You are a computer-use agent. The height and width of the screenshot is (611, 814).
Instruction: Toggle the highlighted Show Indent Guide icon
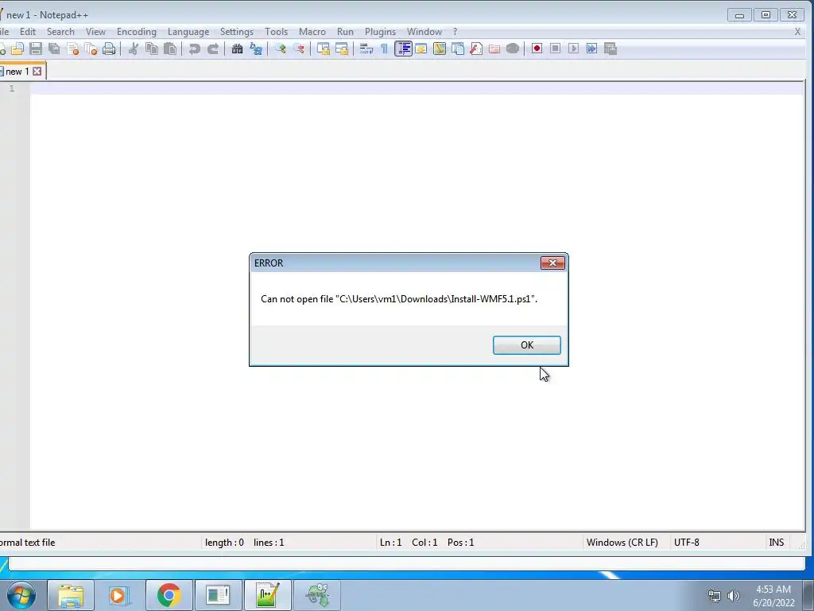click(x=403, y=49)
